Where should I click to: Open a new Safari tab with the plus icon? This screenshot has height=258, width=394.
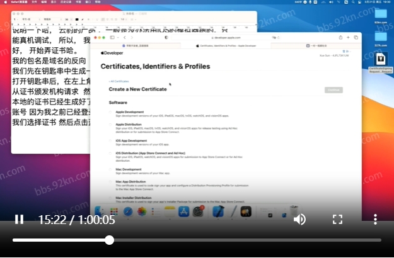348,37
